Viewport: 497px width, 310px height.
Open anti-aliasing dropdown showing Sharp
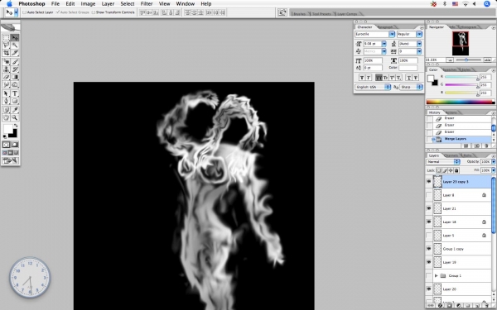point(411,87)
